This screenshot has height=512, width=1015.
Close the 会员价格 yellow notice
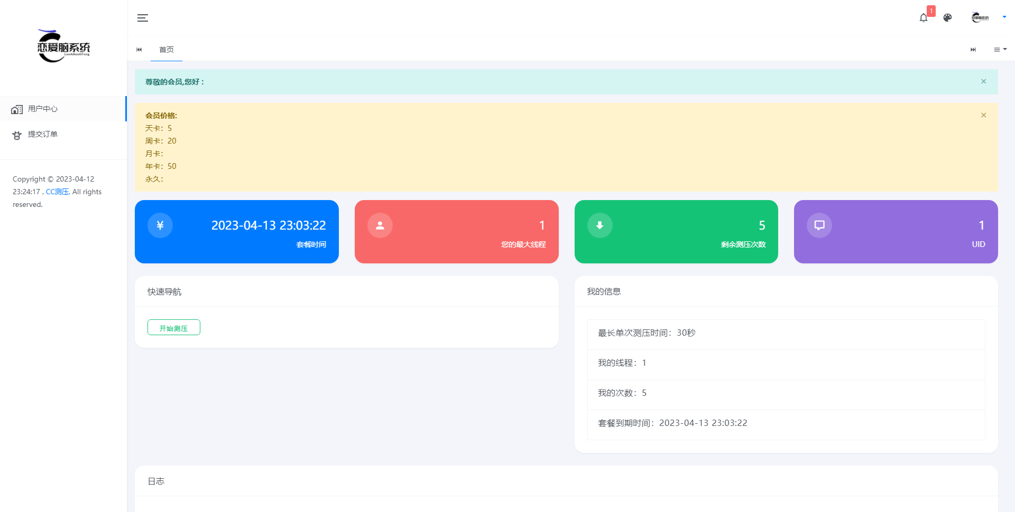pyautogui.click(x=983, y=115)
